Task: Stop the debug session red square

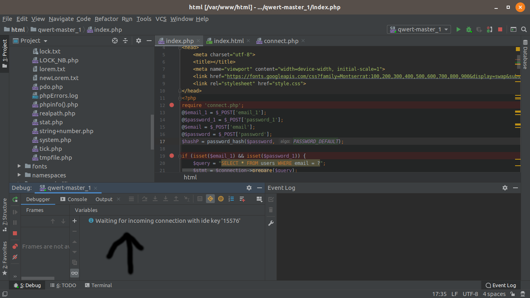Action: (15, 233)
